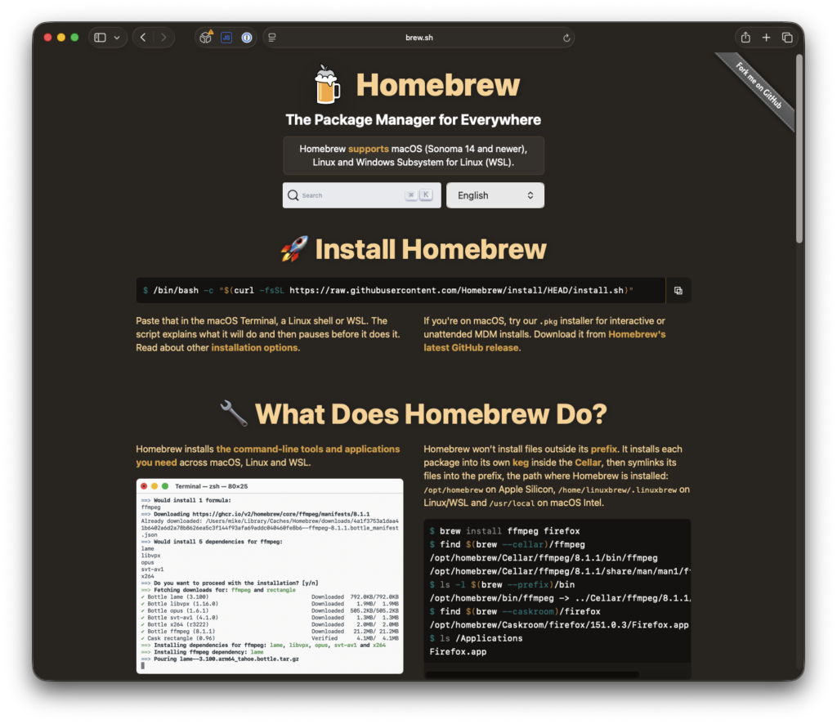Click the page's vertical scrollbar thumb
Image resolution: width=837 pixels, height=724 pixels.
click(x=799, y=149)
